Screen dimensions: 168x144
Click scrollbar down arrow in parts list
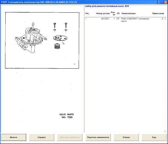[165, 131]
